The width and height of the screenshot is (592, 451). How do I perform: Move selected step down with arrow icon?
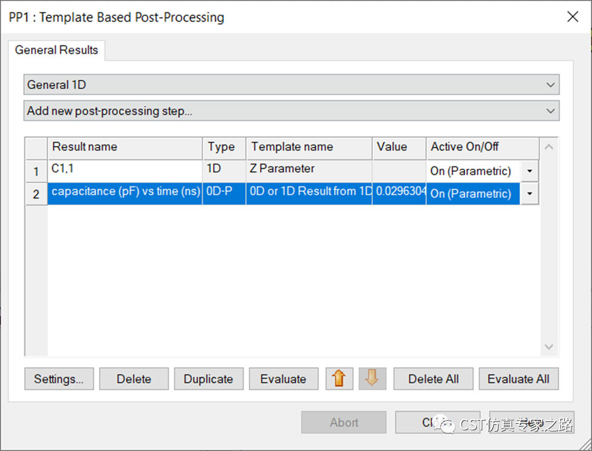[x=372, y=379]
